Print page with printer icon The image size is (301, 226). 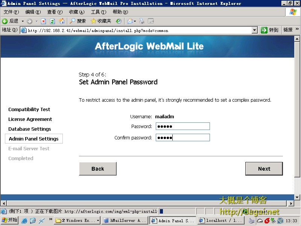pos(142,21)
